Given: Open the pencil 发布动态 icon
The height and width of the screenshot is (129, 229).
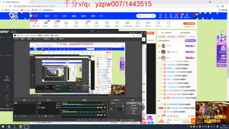Looking at the screenshot, I should click(158, 23).
